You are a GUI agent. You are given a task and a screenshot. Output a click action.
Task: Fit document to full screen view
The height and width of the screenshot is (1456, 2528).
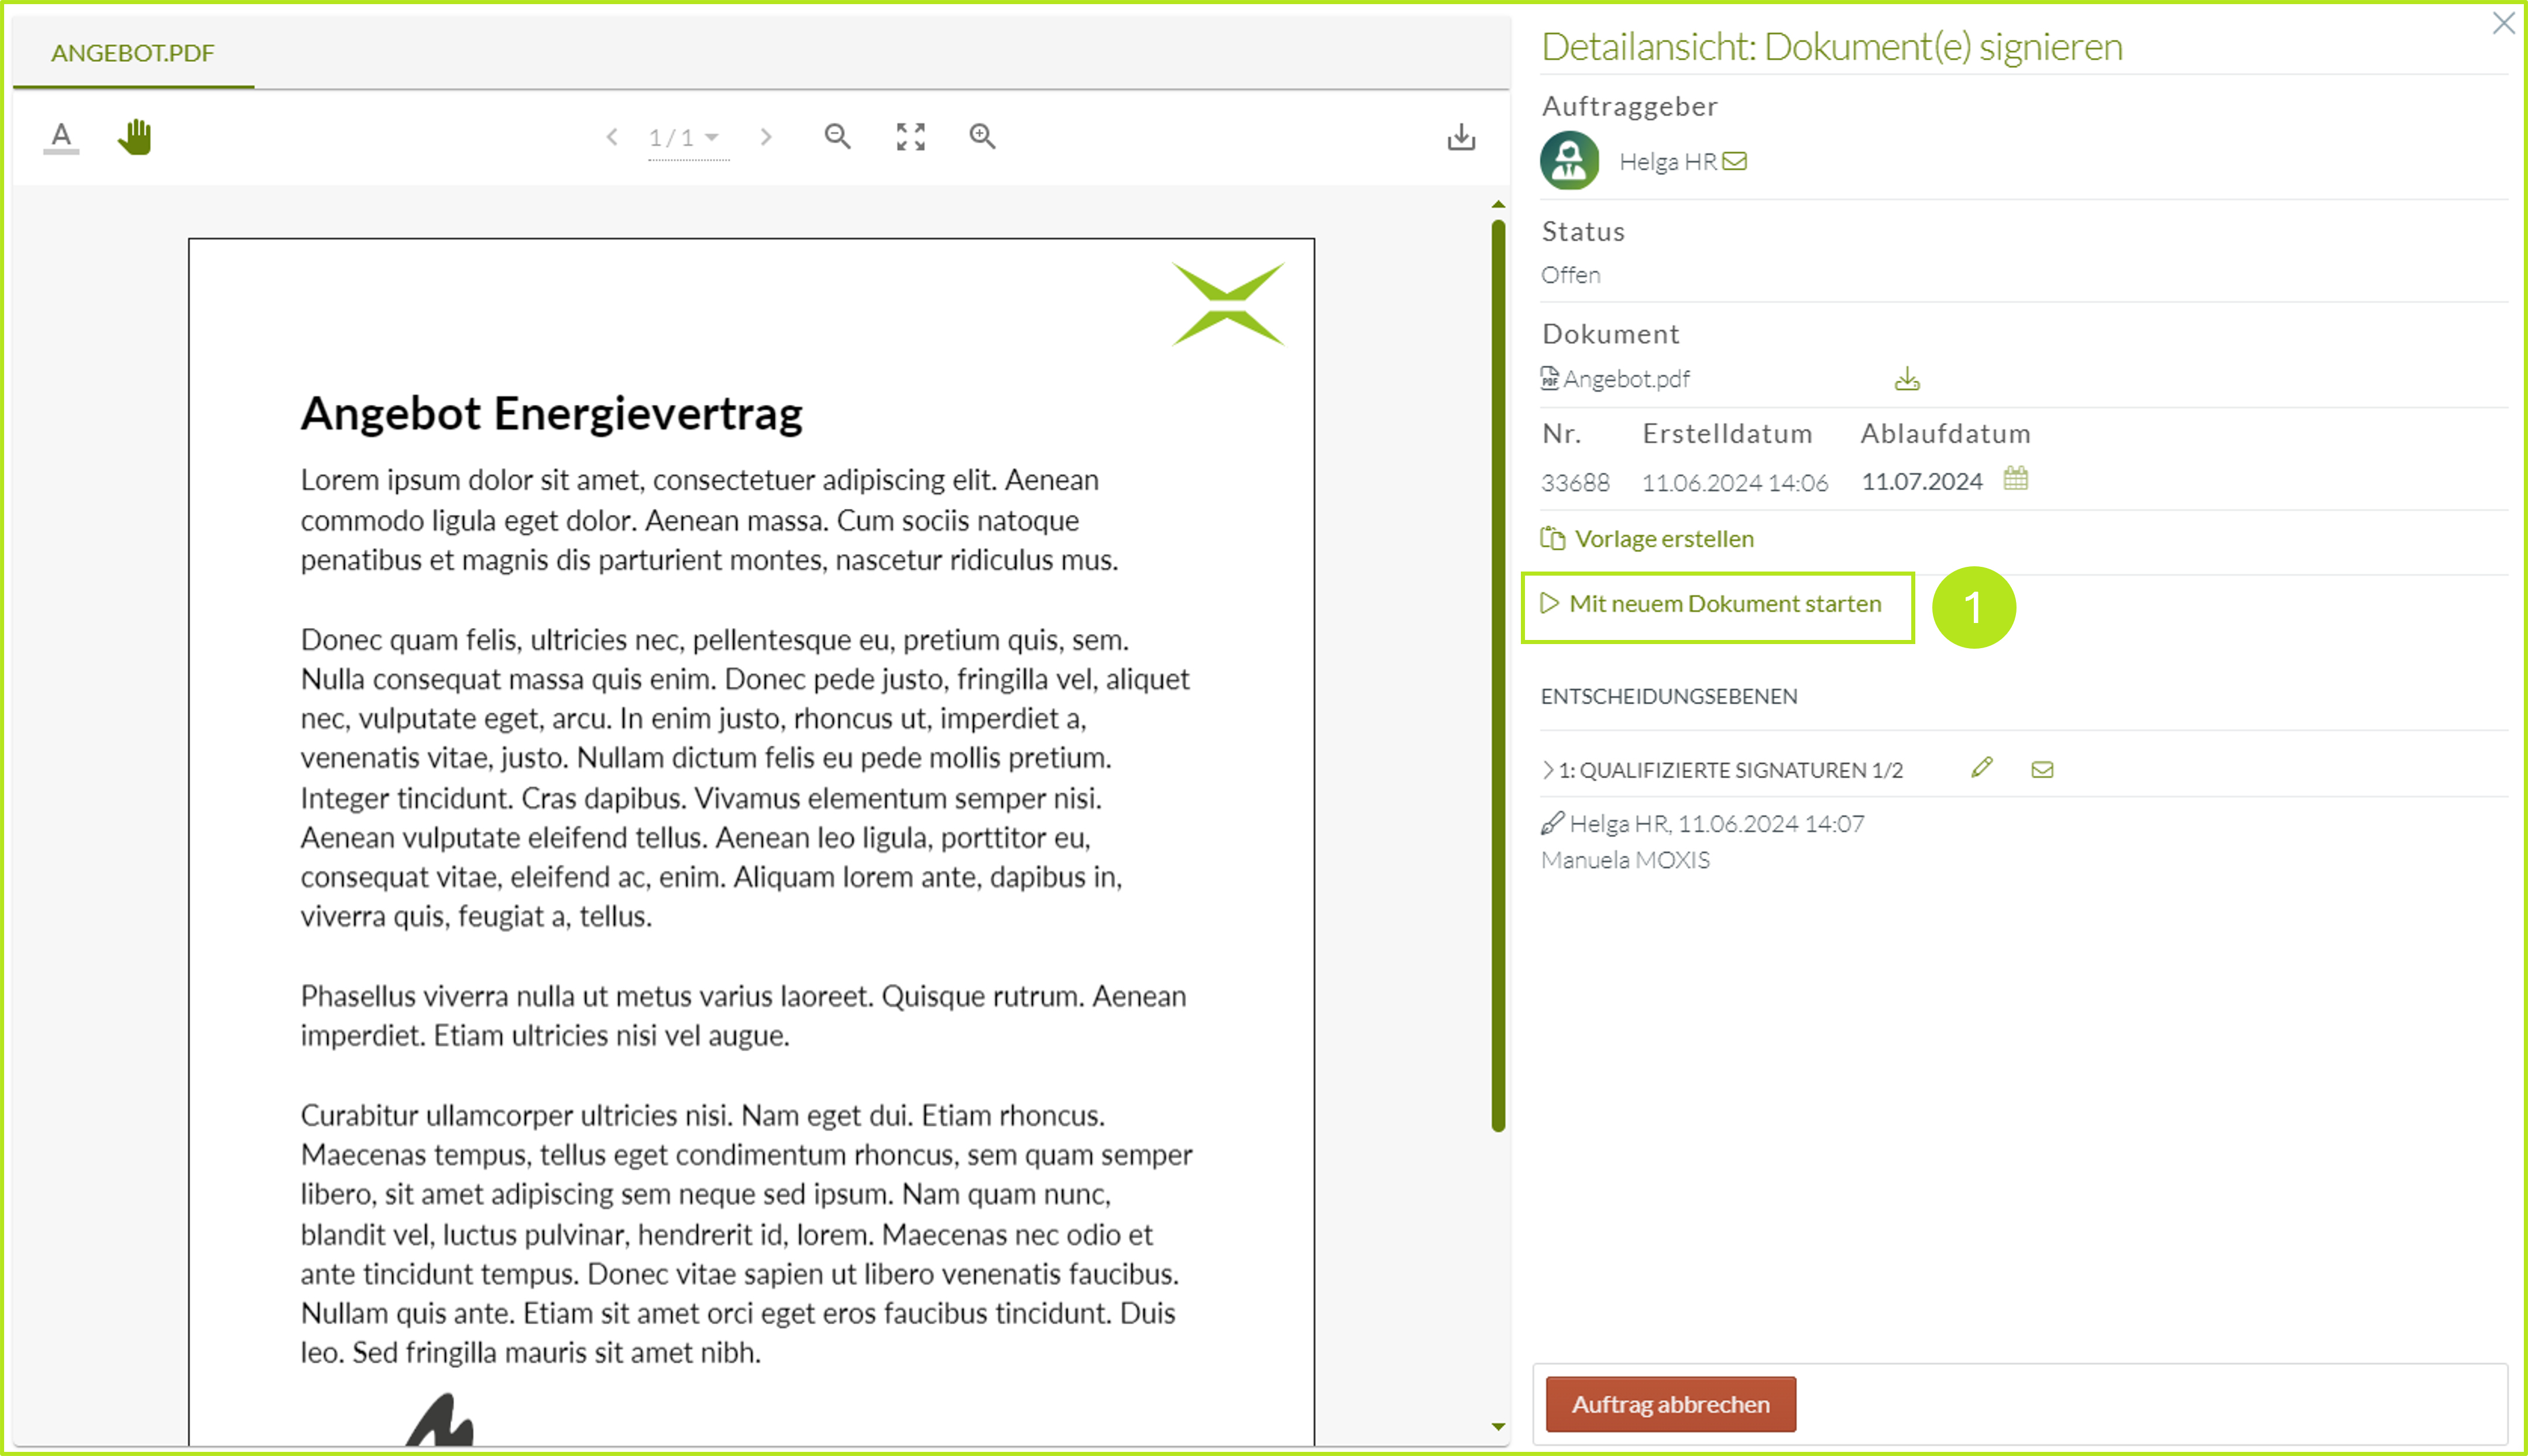[911, 136]
